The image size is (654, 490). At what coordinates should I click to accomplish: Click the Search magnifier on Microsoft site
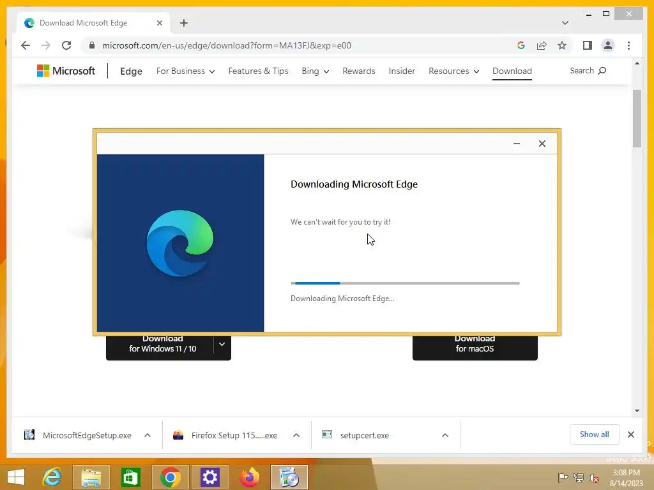point(602,71)
